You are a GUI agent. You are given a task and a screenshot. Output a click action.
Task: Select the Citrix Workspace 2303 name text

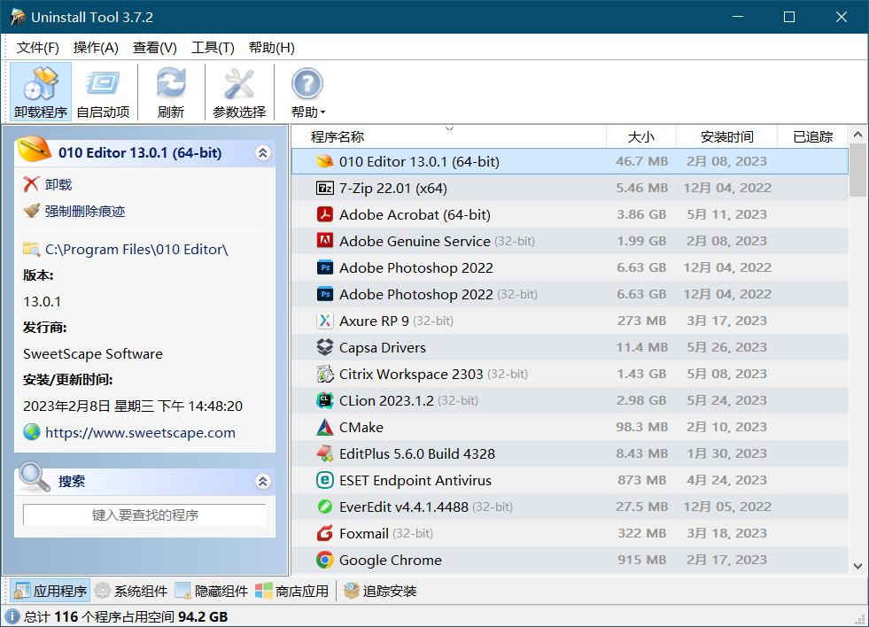[x=411, y=375]
